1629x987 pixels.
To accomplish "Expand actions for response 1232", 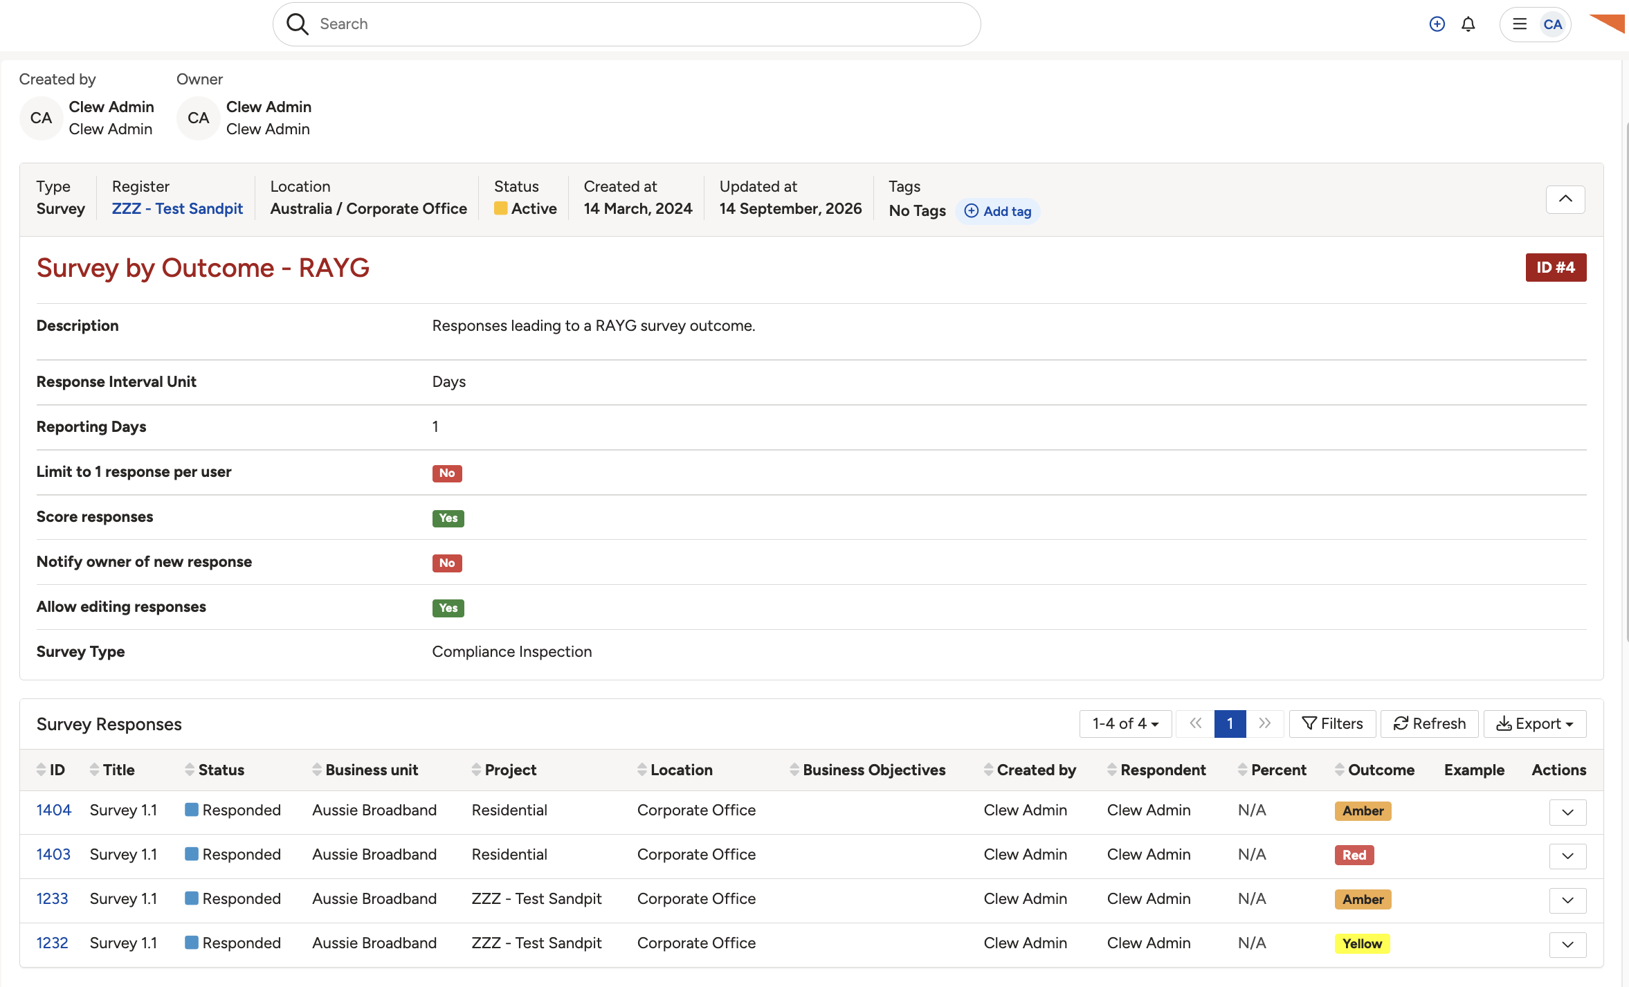I will (1567, 945).
